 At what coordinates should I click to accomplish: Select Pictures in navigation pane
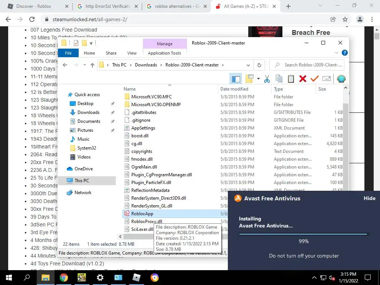(85, 130)
